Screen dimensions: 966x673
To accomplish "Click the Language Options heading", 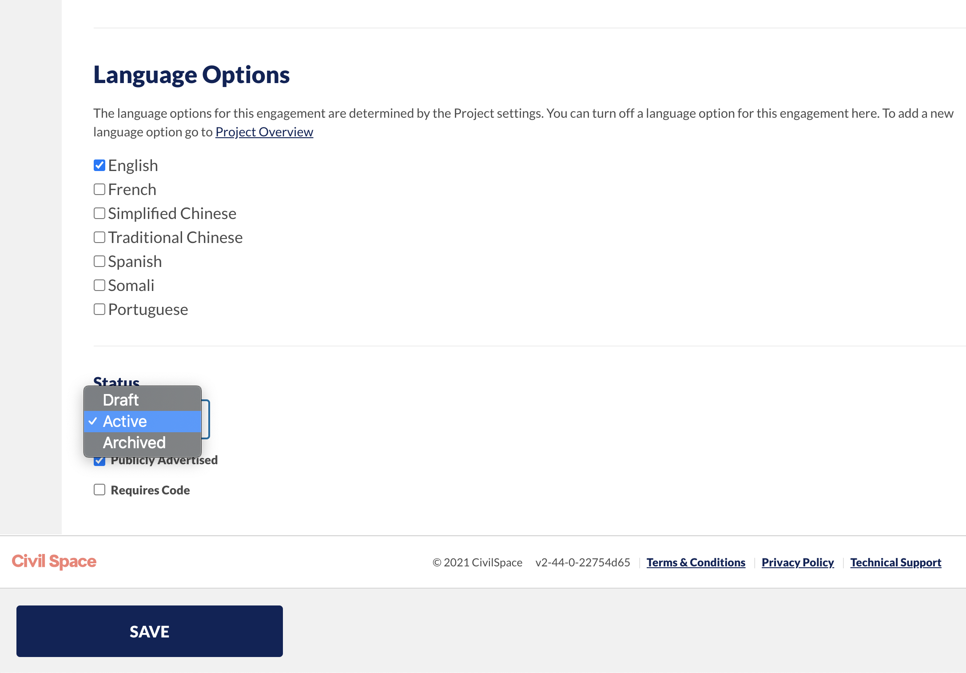I will tap(191, 75).
